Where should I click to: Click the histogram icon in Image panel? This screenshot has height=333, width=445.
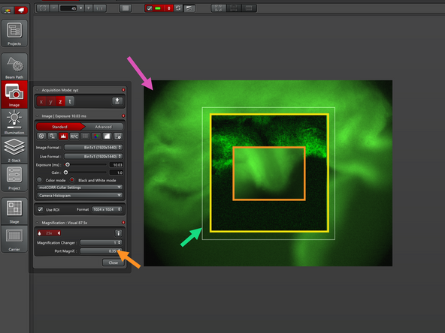point(63,136)
